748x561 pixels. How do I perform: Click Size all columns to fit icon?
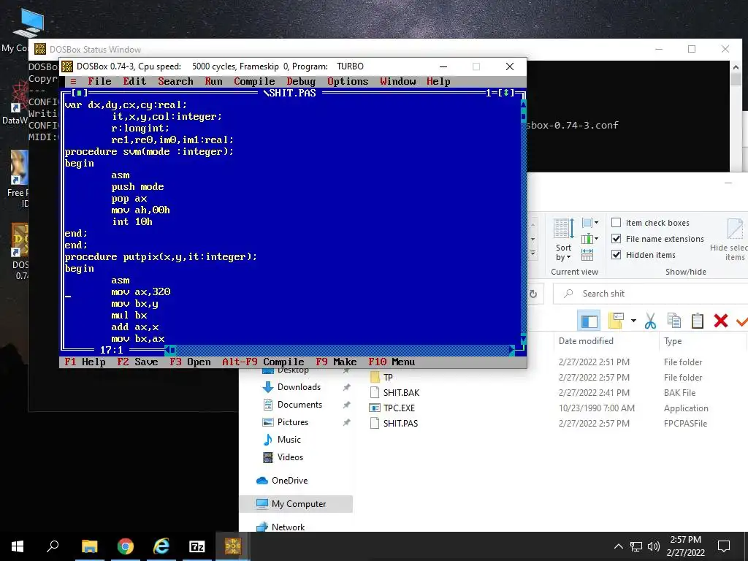click(587, 255)
